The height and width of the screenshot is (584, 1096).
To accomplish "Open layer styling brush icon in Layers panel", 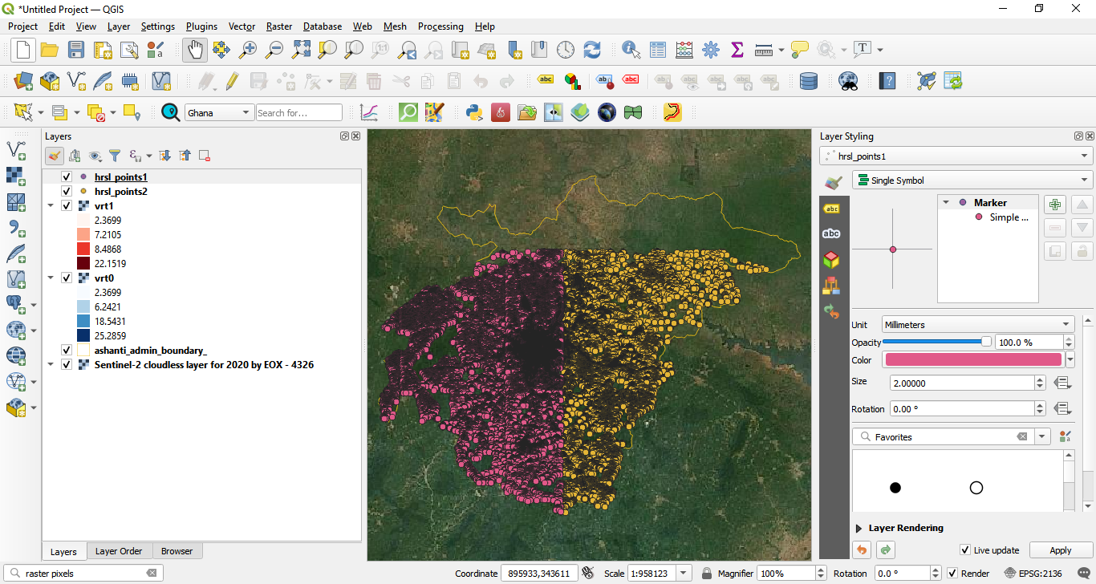I will click(55, 156).
